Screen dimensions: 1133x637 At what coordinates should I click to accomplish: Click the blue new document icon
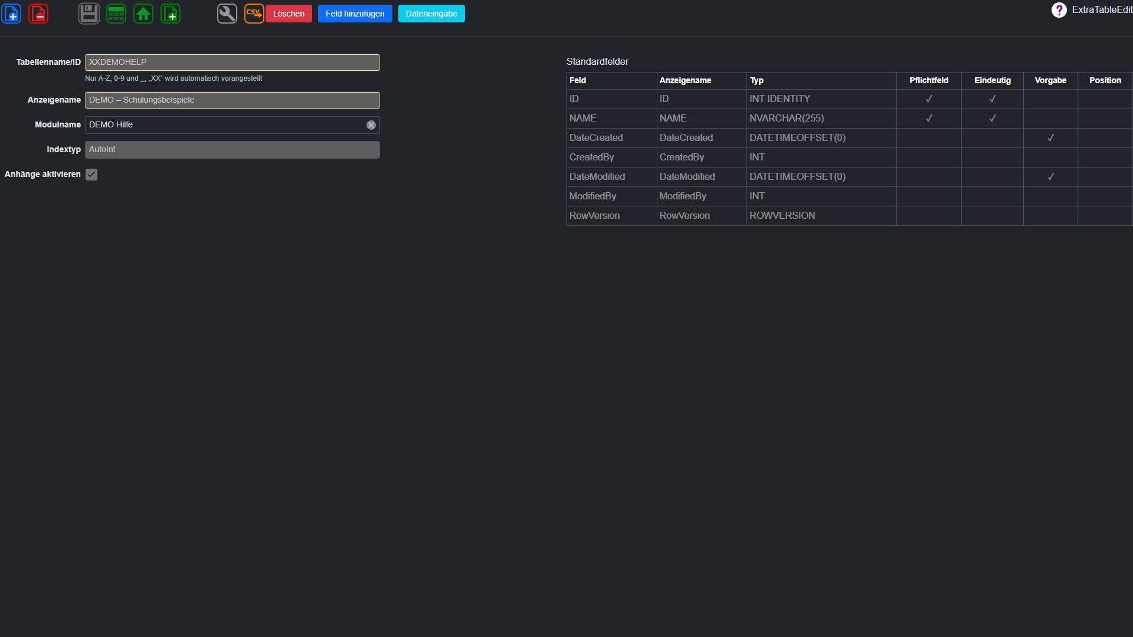[x=11, y=13]
